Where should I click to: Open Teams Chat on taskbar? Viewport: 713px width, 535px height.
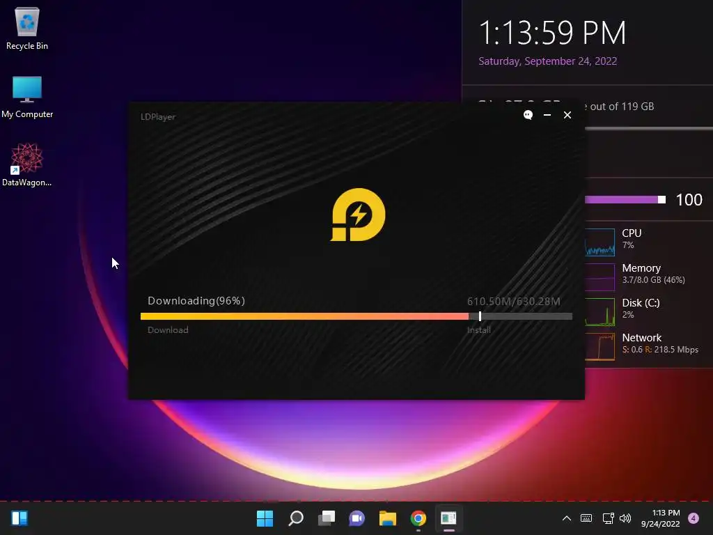coord(356,518)
